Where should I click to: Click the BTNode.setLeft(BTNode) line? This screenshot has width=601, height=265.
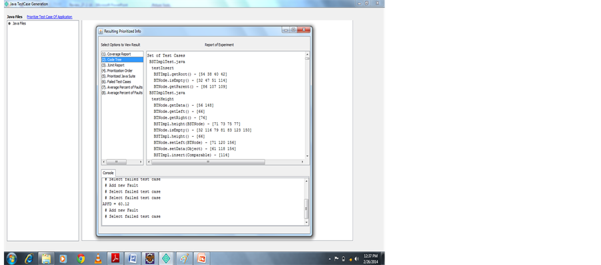195,142
